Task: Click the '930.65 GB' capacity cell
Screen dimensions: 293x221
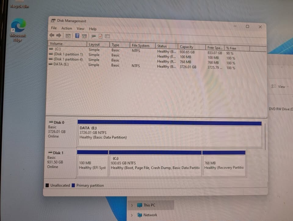Action: click(187, 52)
